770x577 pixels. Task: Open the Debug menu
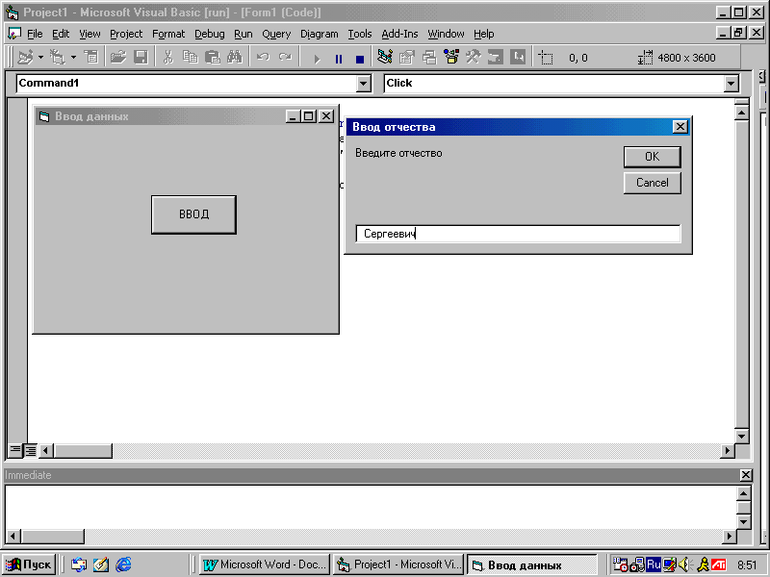point(210,34)
